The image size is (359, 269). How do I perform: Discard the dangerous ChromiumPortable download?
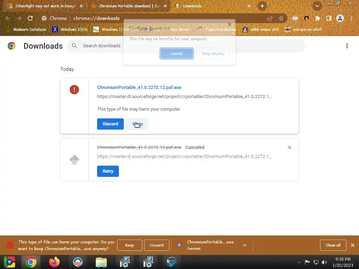[x=110, y=124]
